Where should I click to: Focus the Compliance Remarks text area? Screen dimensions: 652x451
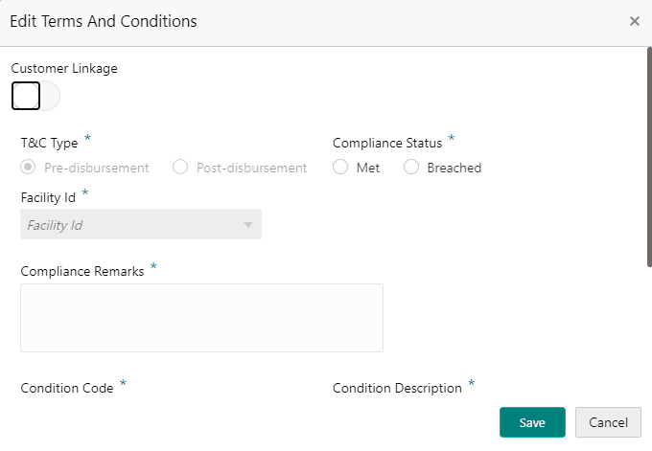pyautogui.click(x=201, y=317)
